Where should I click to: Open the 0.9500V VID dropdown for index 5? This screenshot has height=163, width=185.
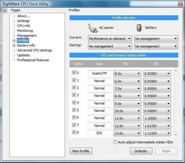(x=157, y=111)
